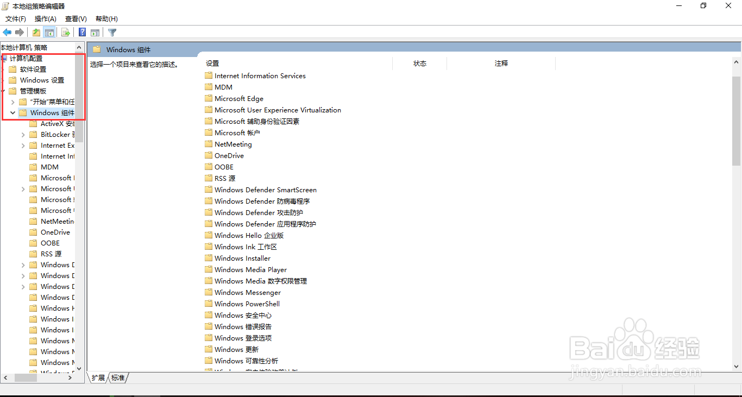Select Windows 可靠性分析 in the list
This screenshot has height=397, width=742.
pyautogui.click(x=246, y=361)
